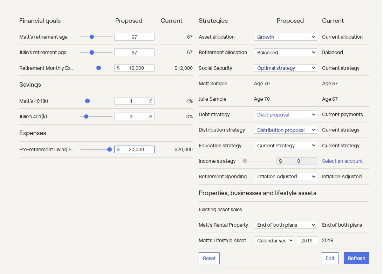The image size is (383, 274).
Task: Click the Retirement Monthly Expenses amount field
Action: [x=136, y=68]
